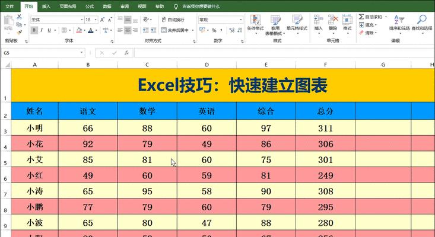The height and width of the screenshot is (237, 435).
Task: Click the Increase Decimal icon
Action: click(x=232, y=30)
